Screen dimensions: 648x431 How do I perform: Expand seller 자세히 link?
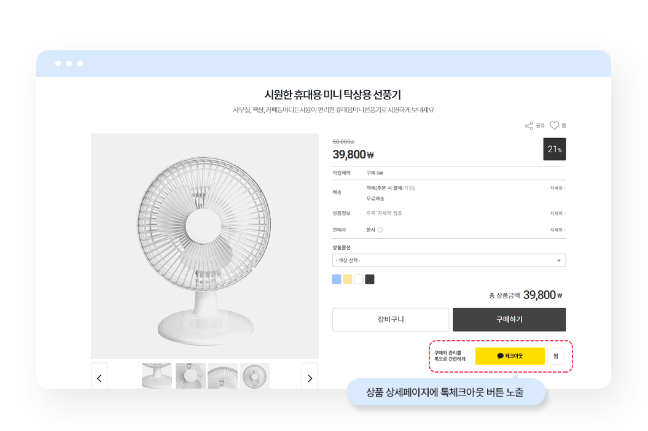pos(558,230)
